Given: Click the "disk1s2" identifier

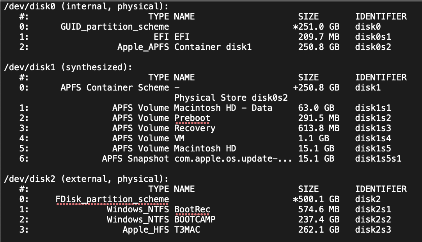Looking at the screenshot, I should (x=373, y=118).
